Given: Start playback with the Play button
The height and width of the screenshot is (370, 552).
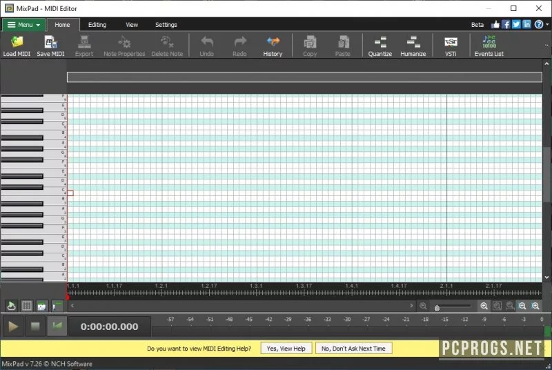Looking at the screenshot, I should 13,327.
